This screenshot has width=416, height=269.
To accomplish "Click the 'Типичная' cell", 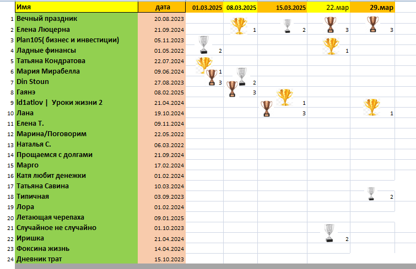I will [77, 197].
